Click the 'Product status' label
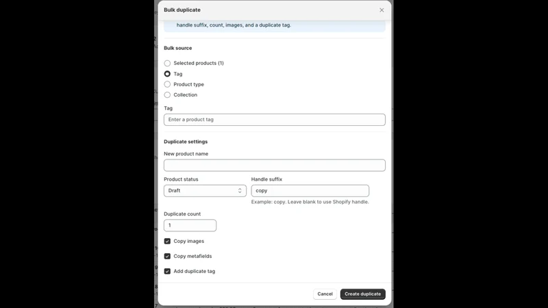The height and width of the screenshot is (308, 548). pos(181,179)
